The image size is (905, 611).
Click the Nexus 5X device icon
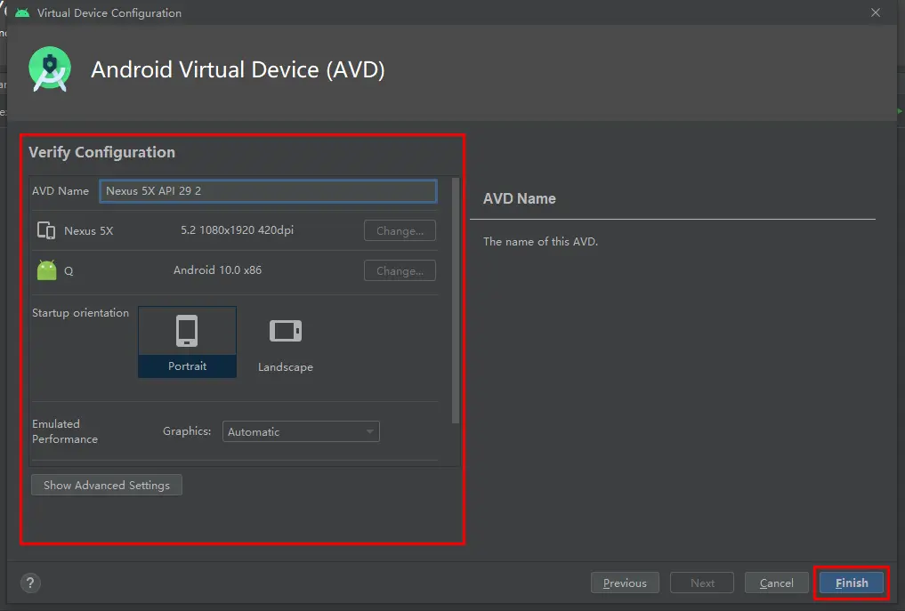[46, 230]
